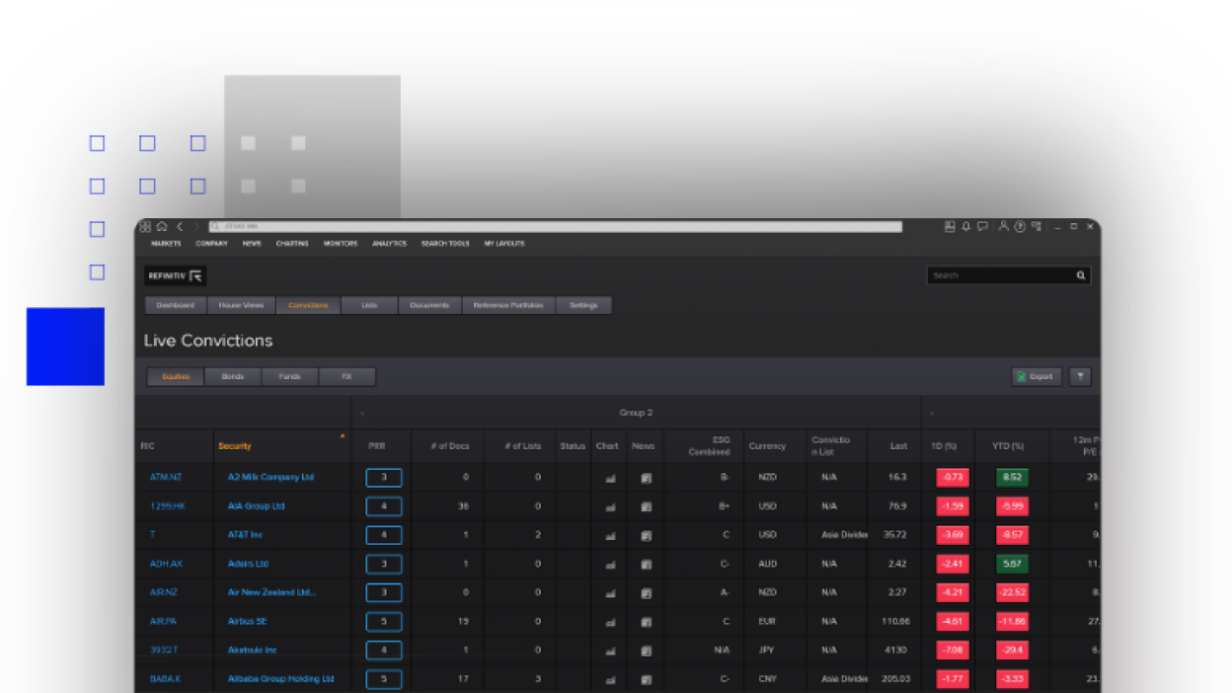Open the CHARTING menu
The width and height of the screenshot is (1232, 693).
[292, 243]
